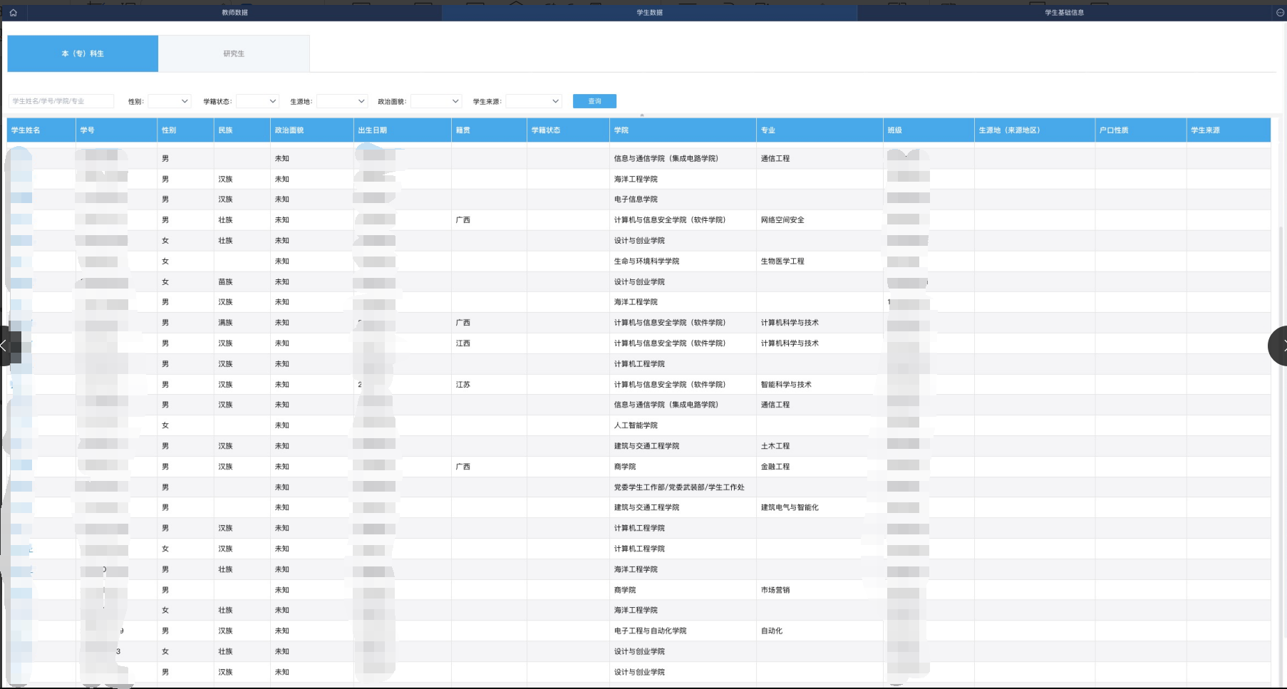Select the 本(专)科生 tab
This screenshot has width=1287, height=689.
pos(83,53)
